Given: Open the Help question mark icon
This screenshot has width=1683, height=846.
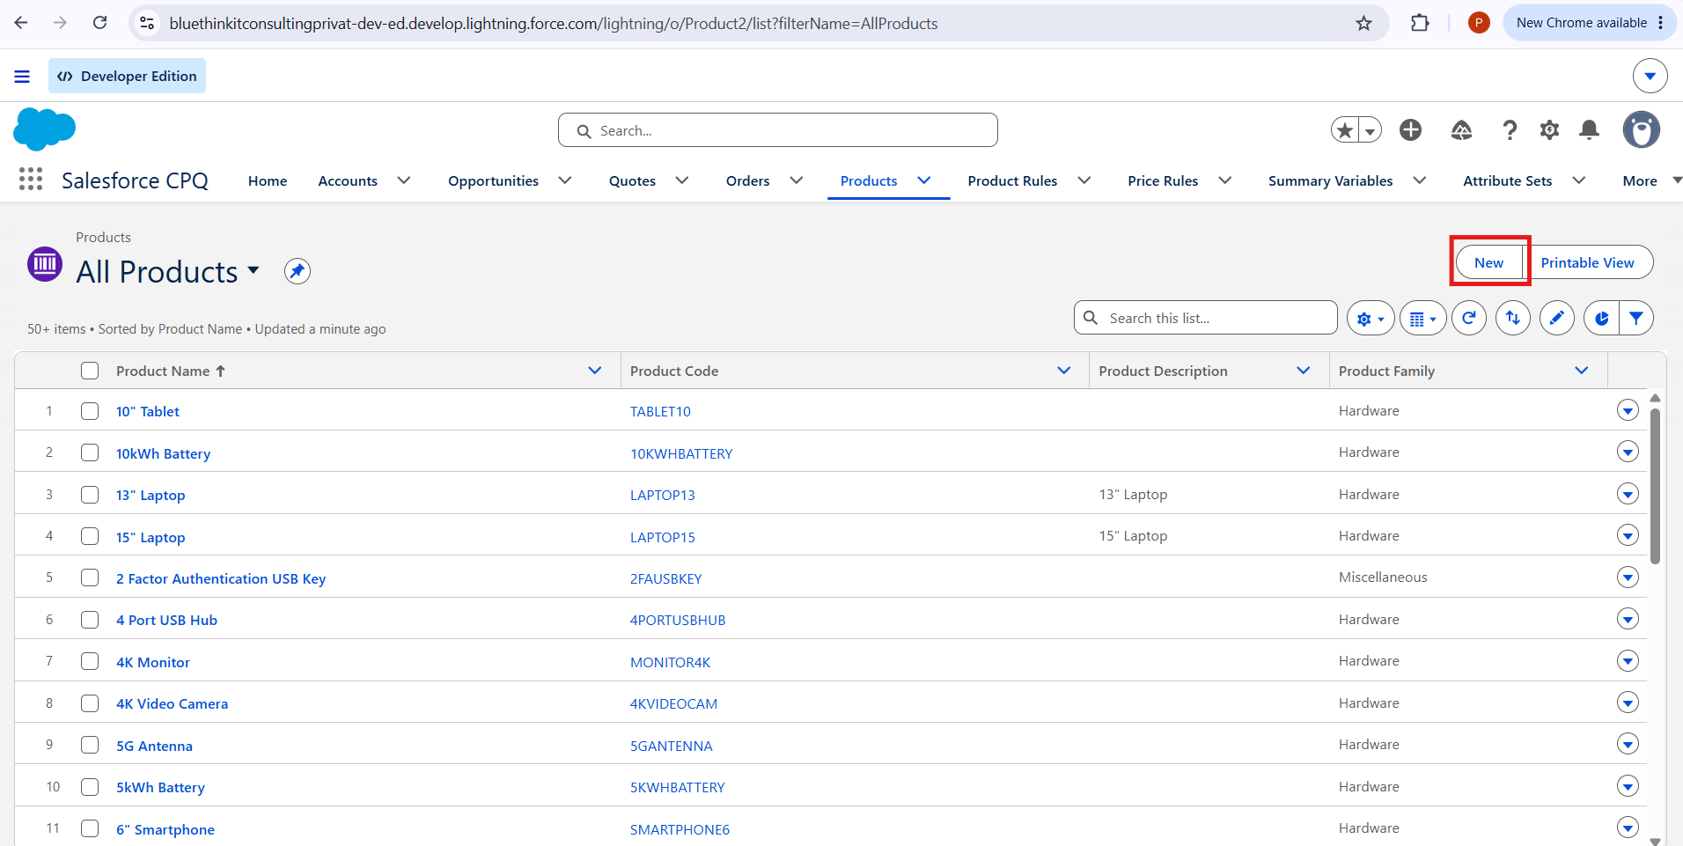Looking at the screenshot, I should point(1510,130).
